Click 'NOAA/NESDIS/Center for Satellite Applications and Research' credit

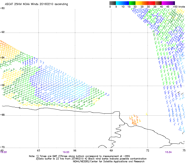click(109, 161)
